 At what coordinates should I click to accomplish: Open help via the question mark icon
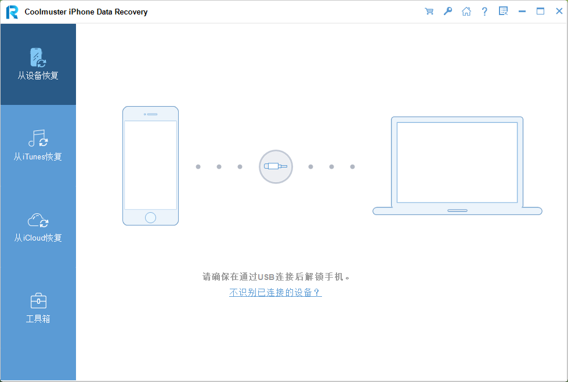484,11
